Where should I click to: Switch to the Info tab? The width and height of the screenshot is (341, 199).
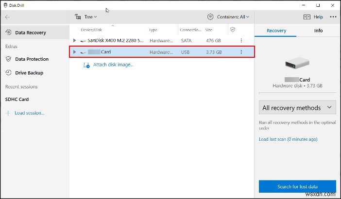pos(318,31)
